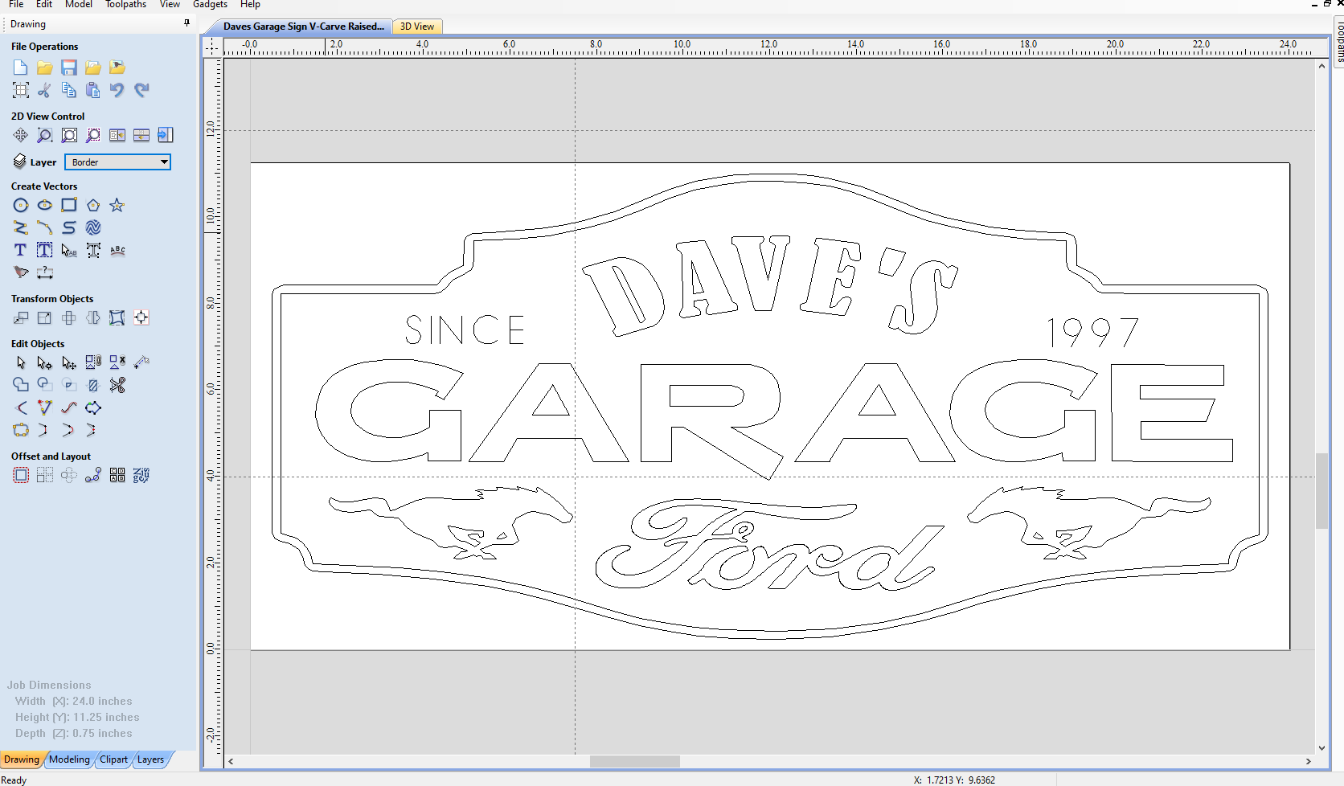The image size is (1344, 786).
Task: Switch to the 3D View tab
Action: 417,27
